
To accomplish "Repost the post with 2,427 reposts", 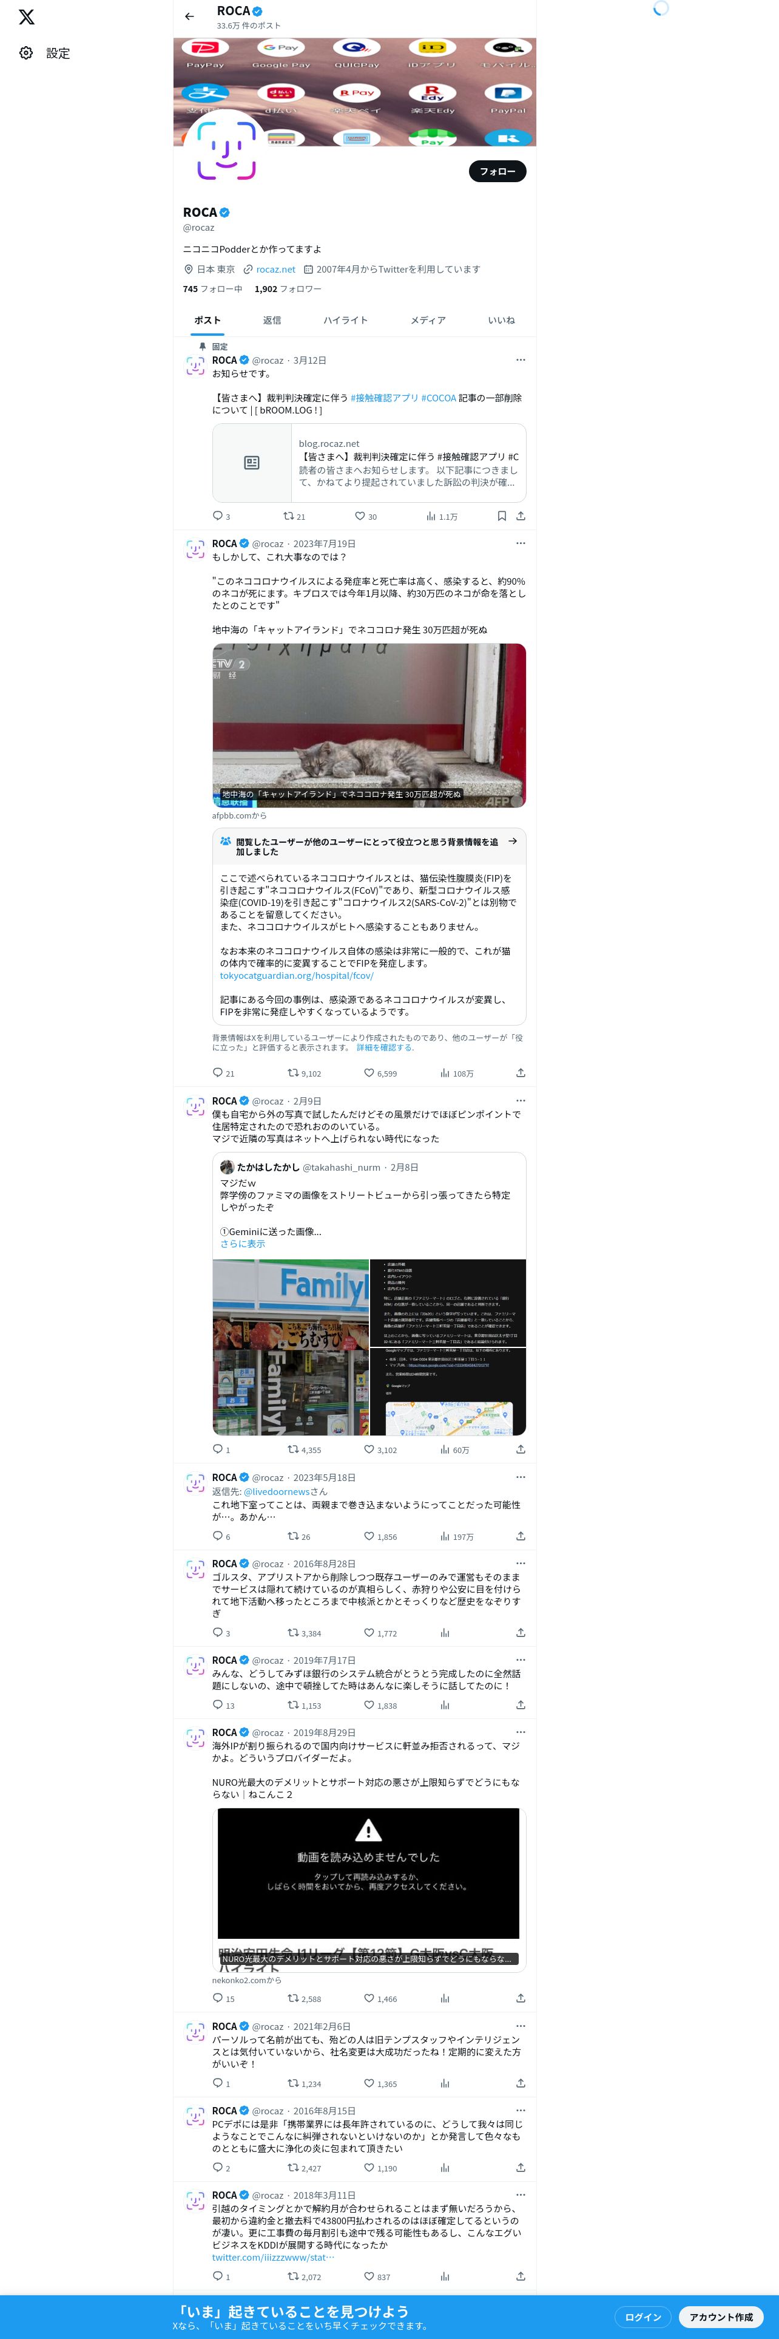I will (x=304, y=2167).
